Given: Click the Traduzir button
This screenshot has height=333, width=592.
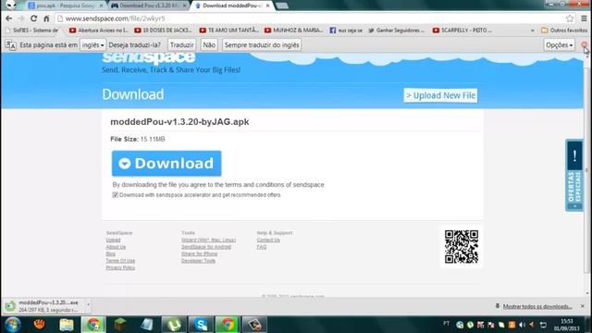Looking at the screenshot, I should (181, 45).
